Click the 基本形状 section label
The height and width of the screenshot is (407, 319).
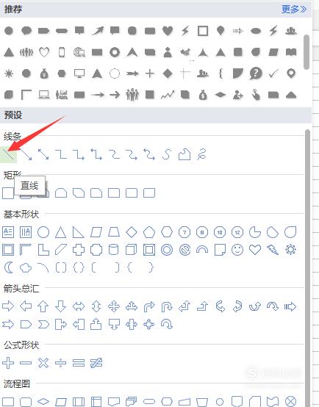coord(21,214)
